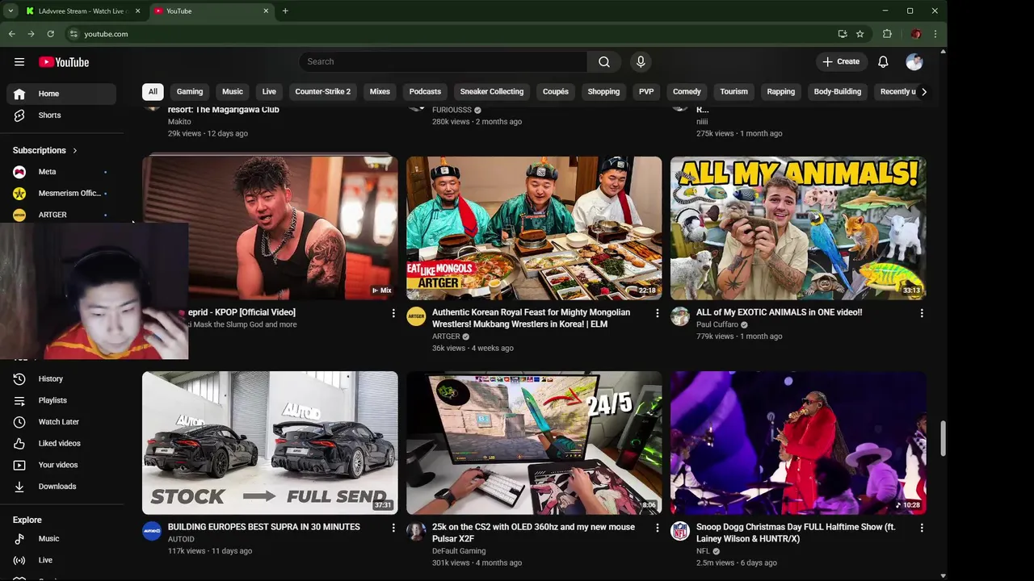Select the Sneaker Collecting filter chip
The image size is (1034, 581).
pos(492,92)
